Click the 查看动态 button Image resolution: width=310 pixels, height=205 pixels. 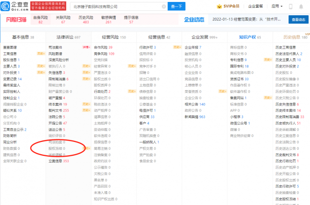pyautogui.click(x=298, y=20)
